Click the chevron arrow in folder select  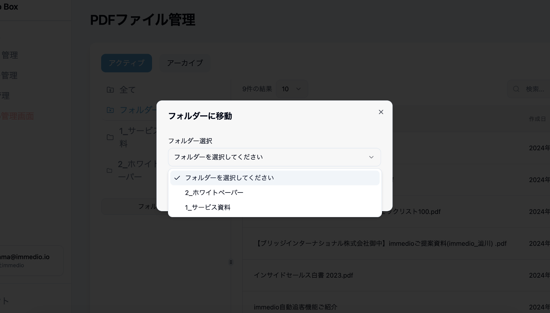[371, 157]
